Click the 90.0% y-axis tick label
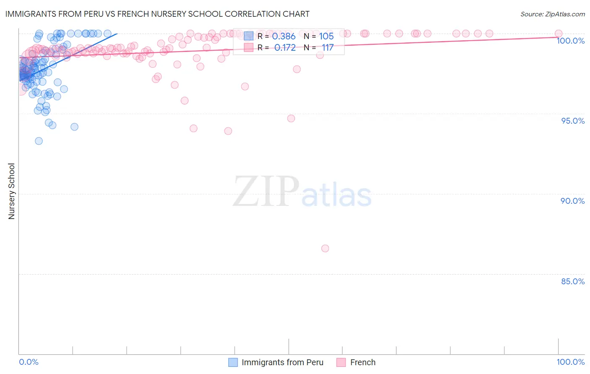590x374 pixels. pyautogui.click(x=573, y=201)
